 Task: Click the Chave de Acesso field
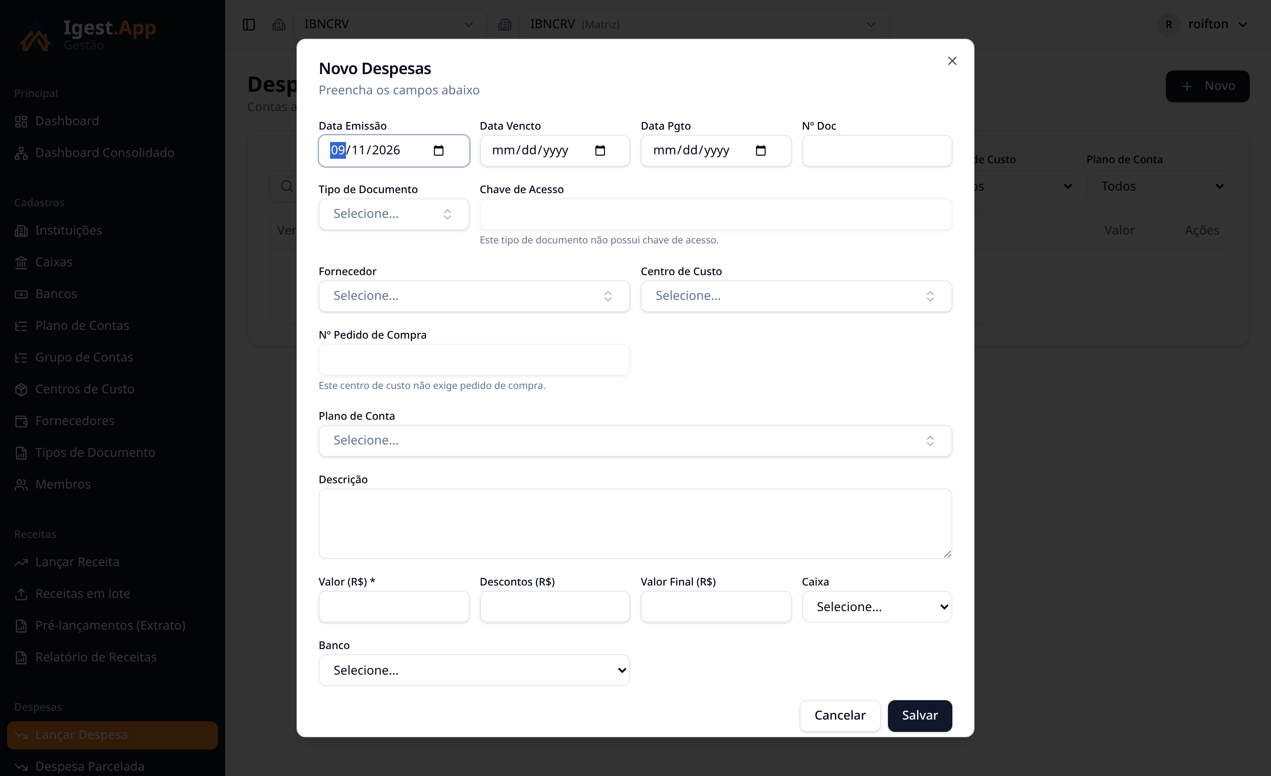(x=715, y=214)
